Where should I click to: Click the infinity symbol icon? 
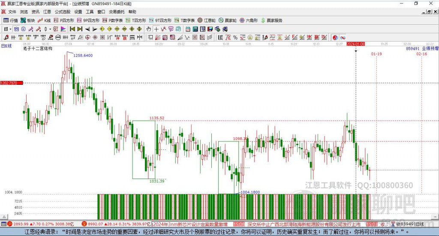(343, 38)
